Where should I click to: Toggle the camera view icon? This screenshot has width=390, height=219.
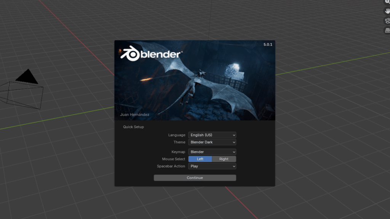tap(387, 21)
